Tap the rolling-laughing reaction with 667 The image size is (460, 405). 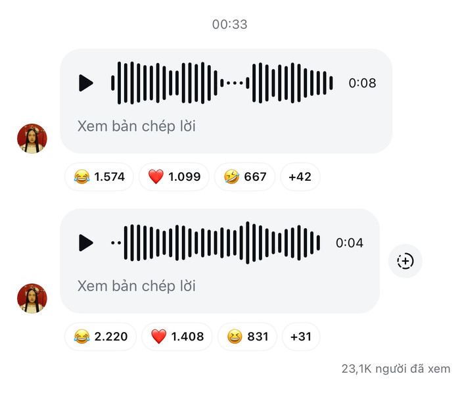244,177
